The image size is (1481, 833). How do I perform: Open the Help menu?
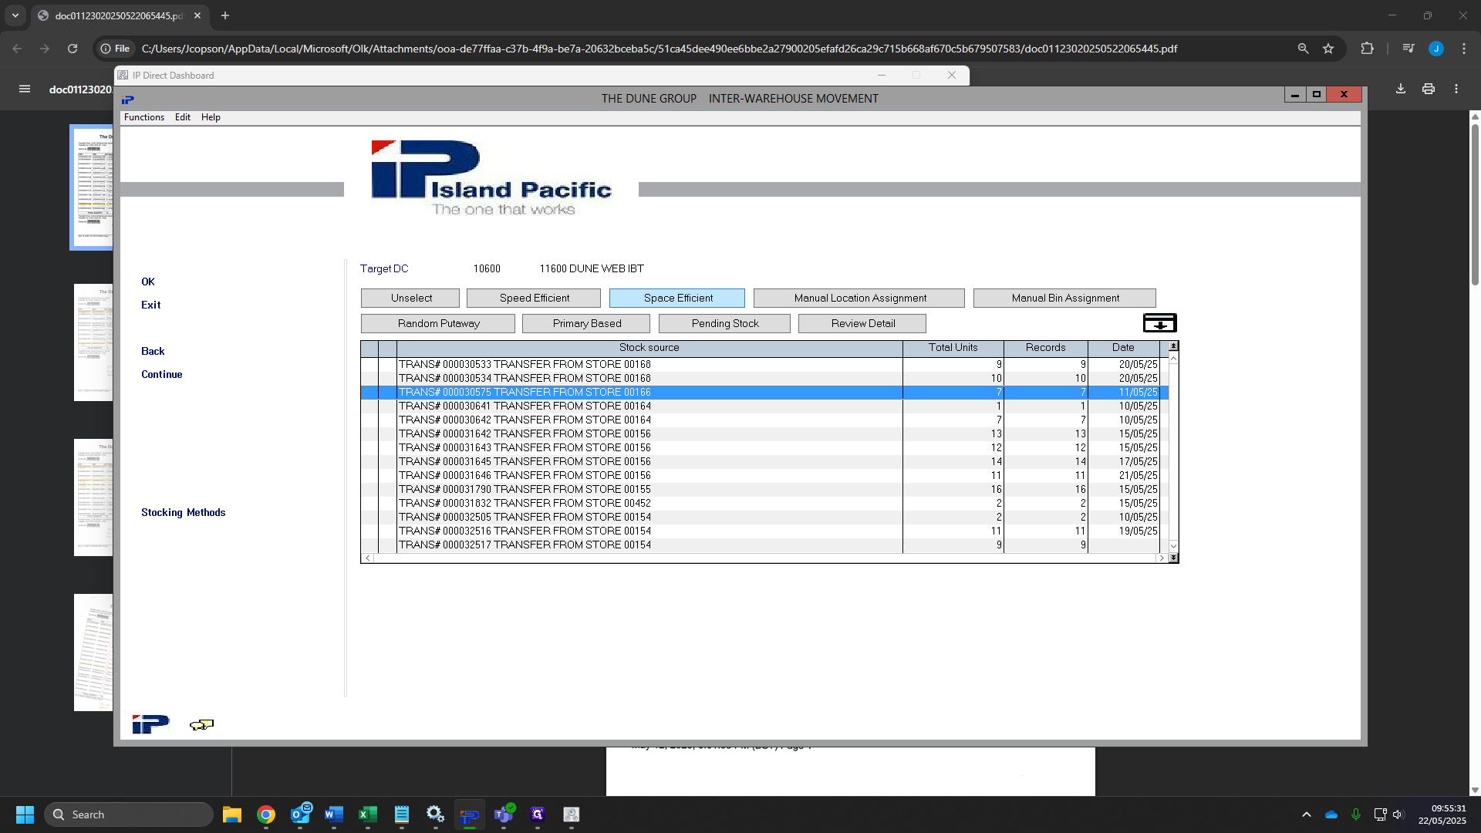point(211,117)
